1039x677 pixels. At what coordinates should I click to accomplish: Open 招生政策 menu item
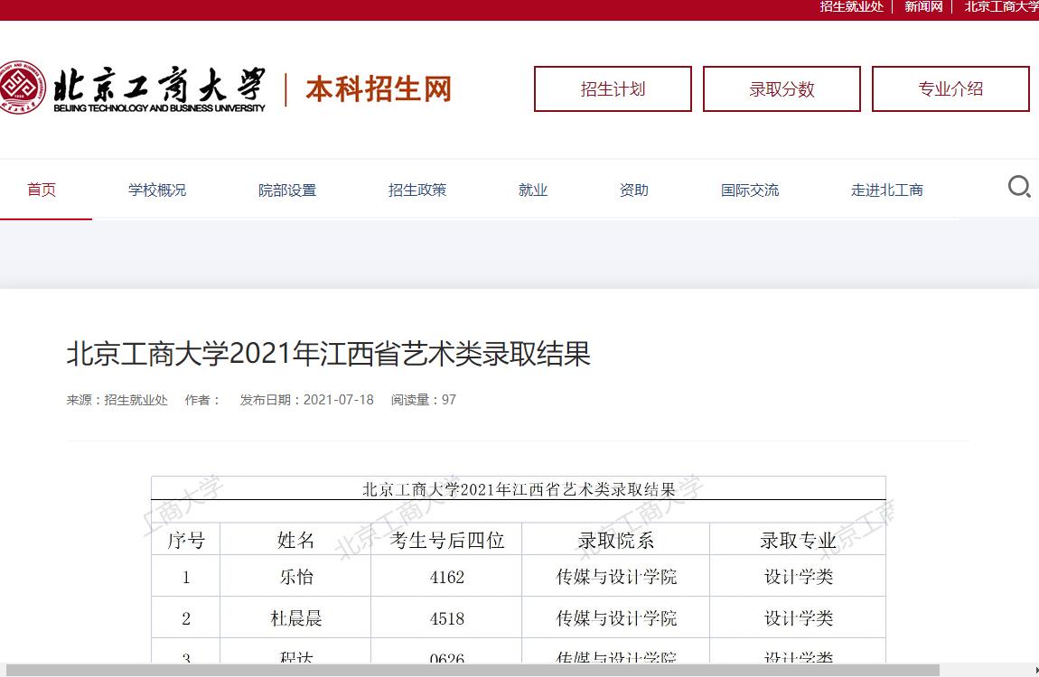pos(417,190)
